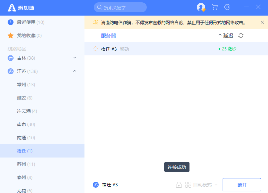Favorite 宿迁 #3 with star outline

coord(95,49)
